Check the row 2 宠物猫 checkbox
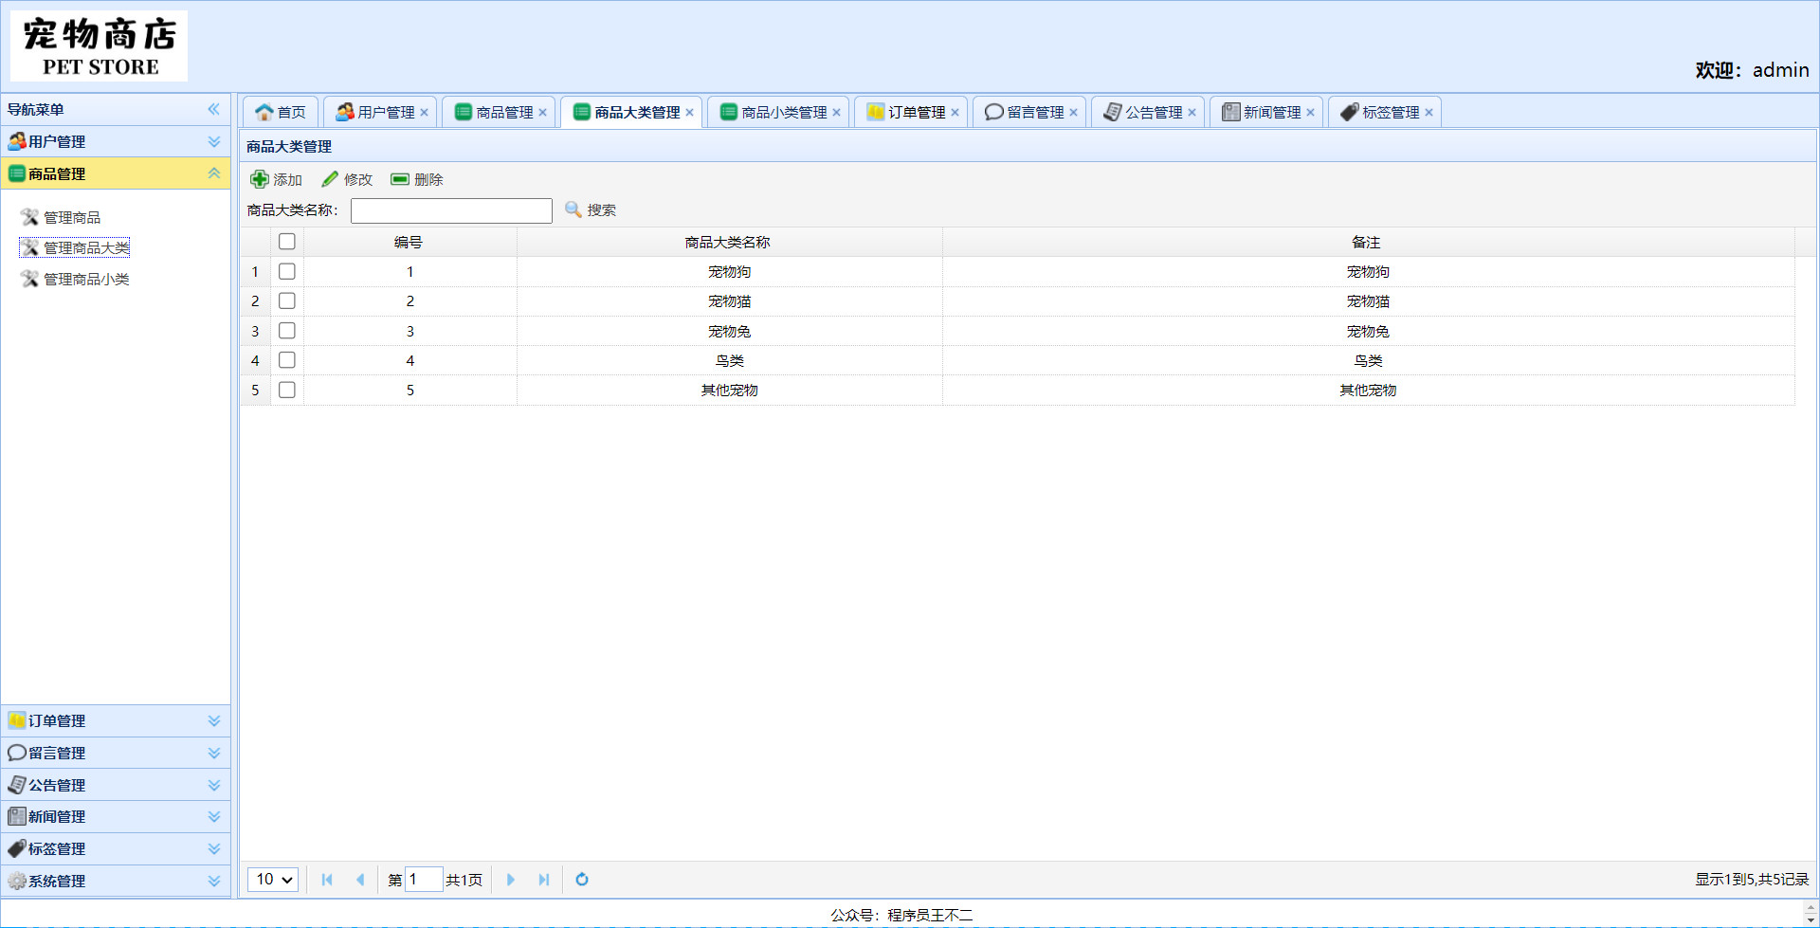Screen dimensions: 1820x928 (x=287, y=300)
